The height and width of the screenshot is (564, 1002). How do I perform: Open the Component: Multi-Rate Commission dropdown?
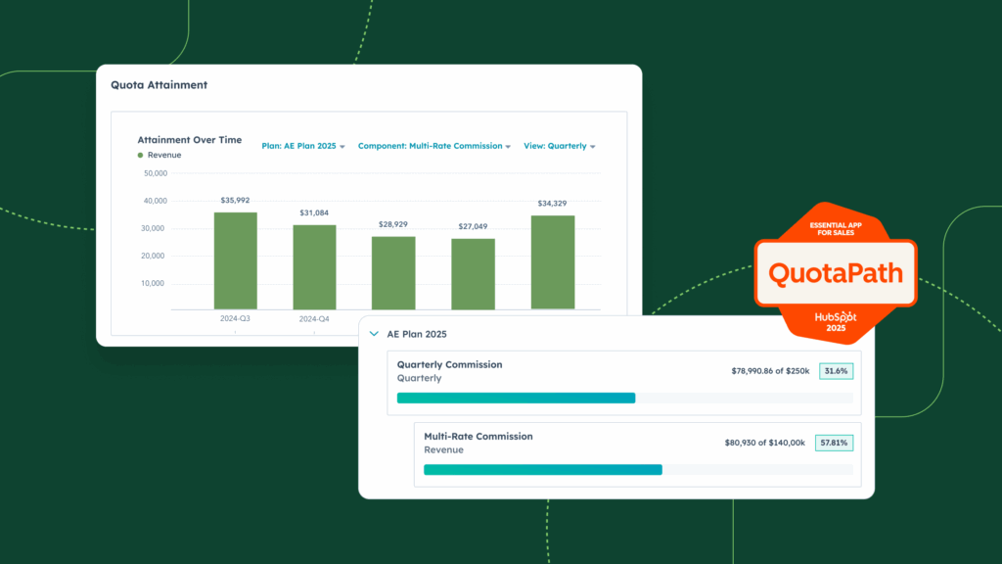[x=433, y=146]
